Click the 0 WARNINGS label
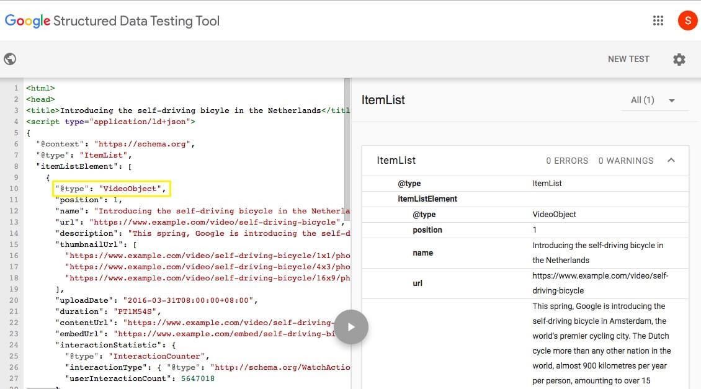 [625, 161]
